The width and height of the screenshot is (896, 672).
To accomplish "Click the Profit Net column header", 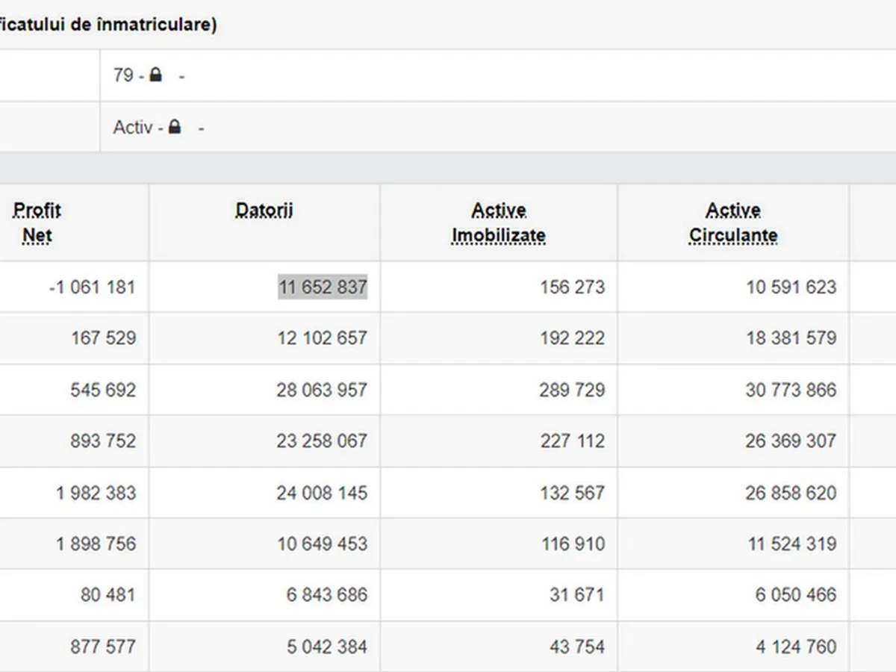I will (37, 223).
